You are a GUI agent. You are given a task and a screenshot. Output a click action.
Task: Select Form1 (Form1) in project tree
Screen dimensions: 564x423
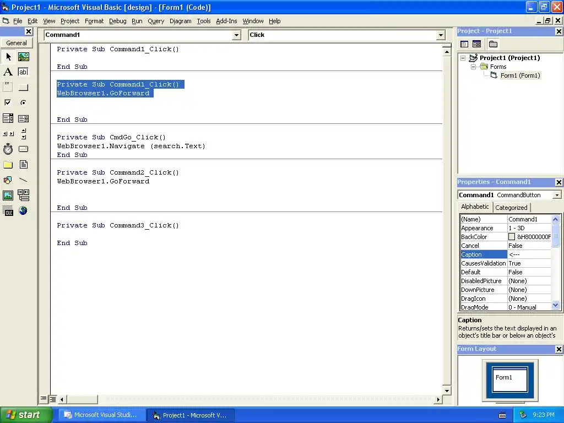pos(520,75)
